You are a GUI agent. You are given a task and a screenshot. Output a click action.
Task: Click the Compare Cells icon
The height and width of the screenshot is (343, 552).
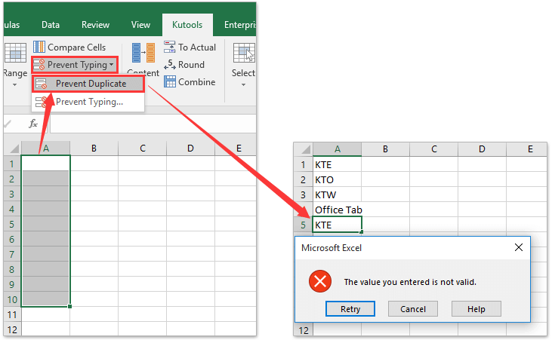click(39, 47)
